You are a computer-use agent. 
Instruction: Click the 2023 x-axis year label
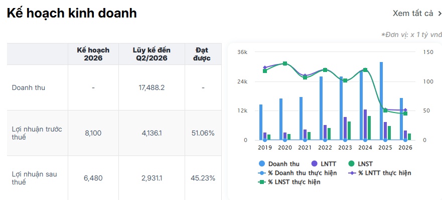tap(345, 148)
